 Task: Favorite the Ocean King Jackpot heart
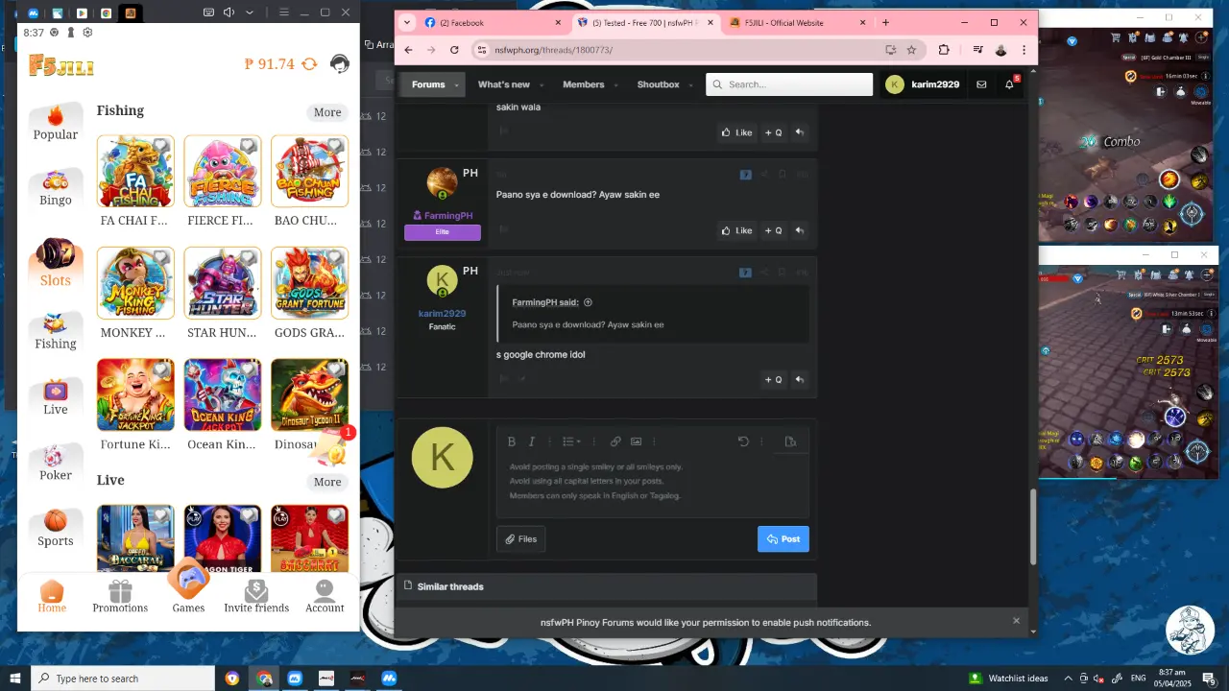[249, 369]
